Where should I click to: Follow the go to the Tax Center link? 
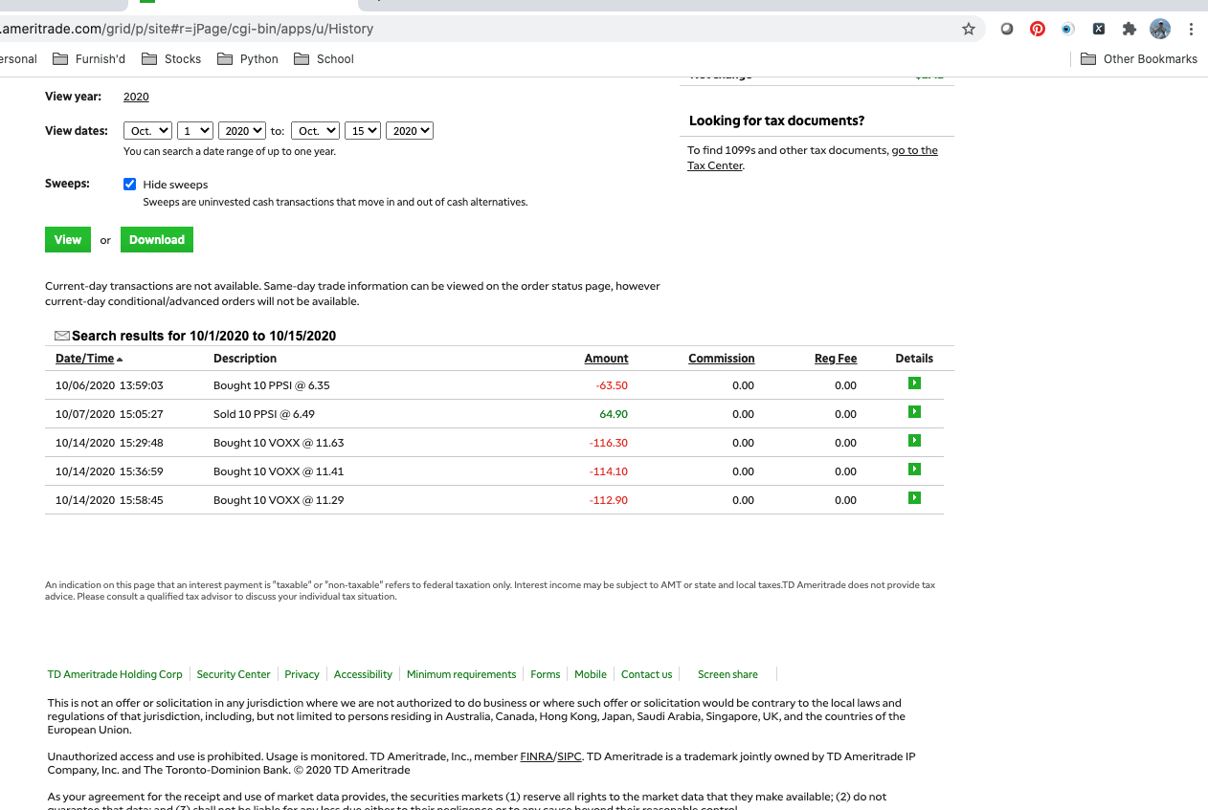coord(914,151)
